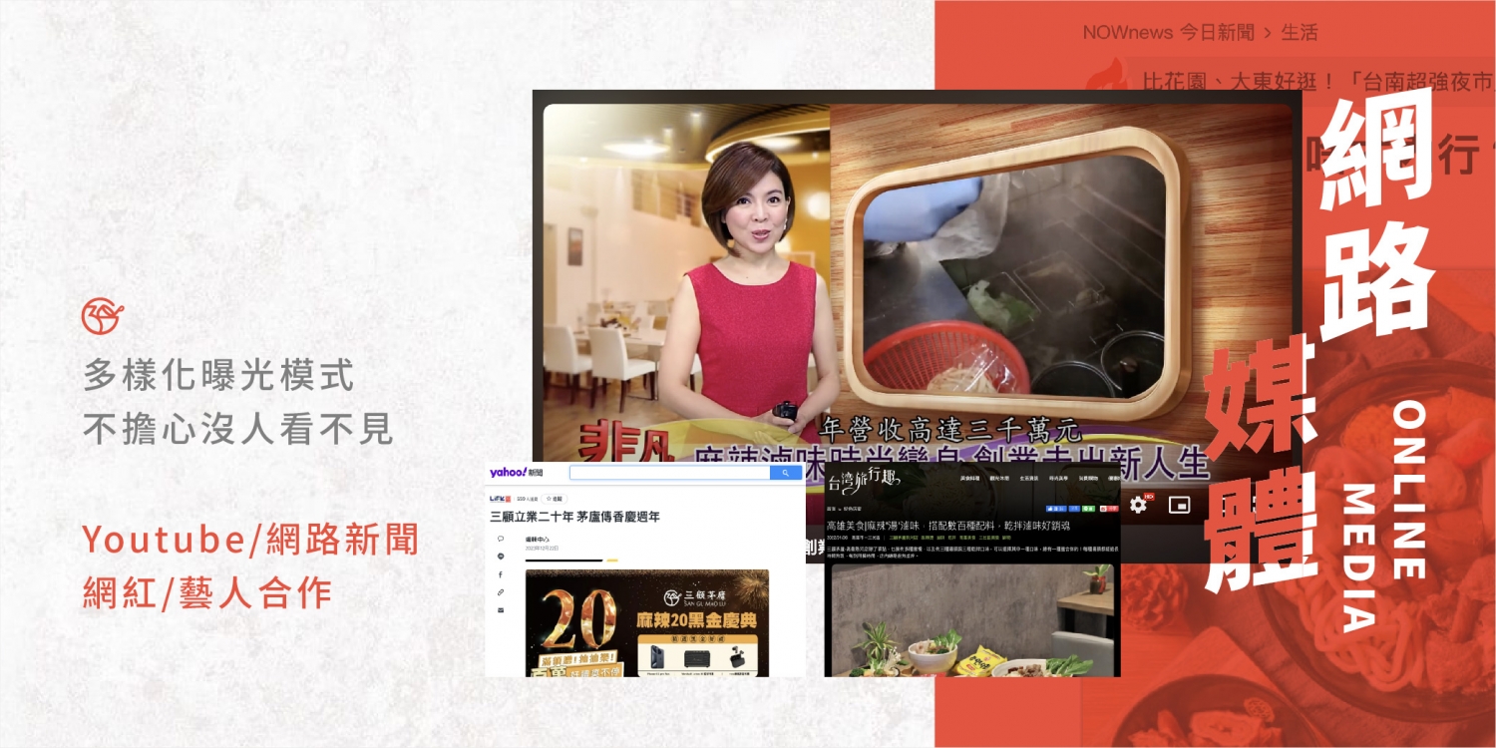Open the 觀光休閒 menu on travel site
Screen dimensions: 1496x748
point(997,479)
